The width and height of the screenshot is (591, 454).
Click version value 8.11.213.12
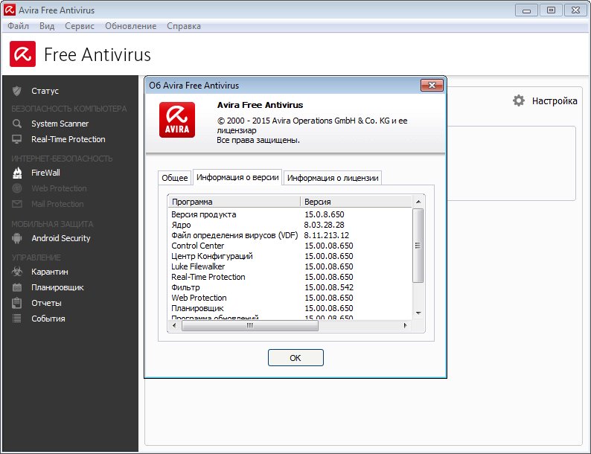pyautogui.click(x=327, y=235)
